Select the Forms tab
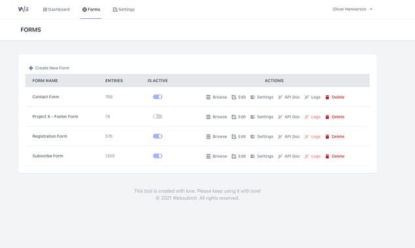Viewport: 415px width, 248px height. pyautogui.click(x=91, y=10)
